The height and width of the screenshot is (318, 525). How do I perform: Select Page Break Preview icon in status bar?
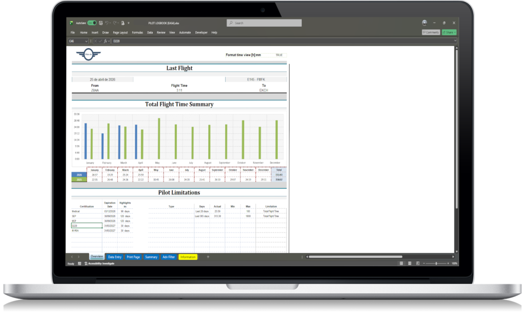[417, 263]
